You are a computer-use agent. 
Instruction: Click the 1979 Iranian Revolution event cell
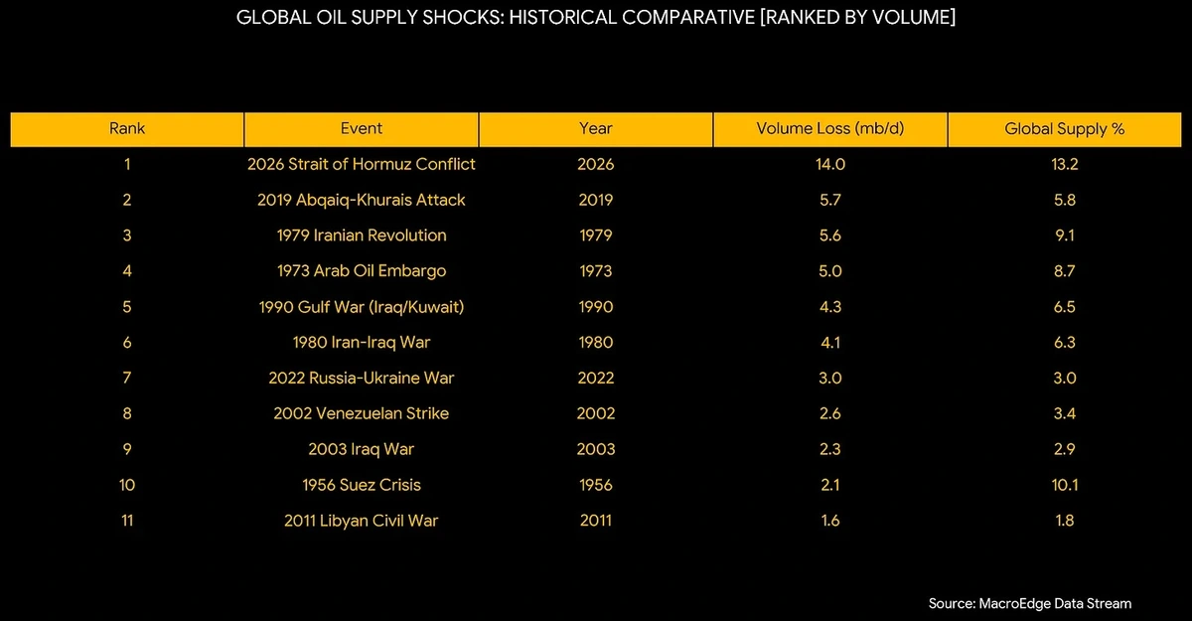click(361, 235)
